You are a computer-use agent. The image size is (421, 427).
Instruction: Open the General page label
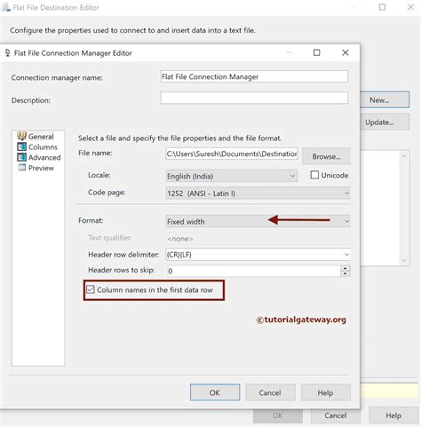(x=41, y=137)
